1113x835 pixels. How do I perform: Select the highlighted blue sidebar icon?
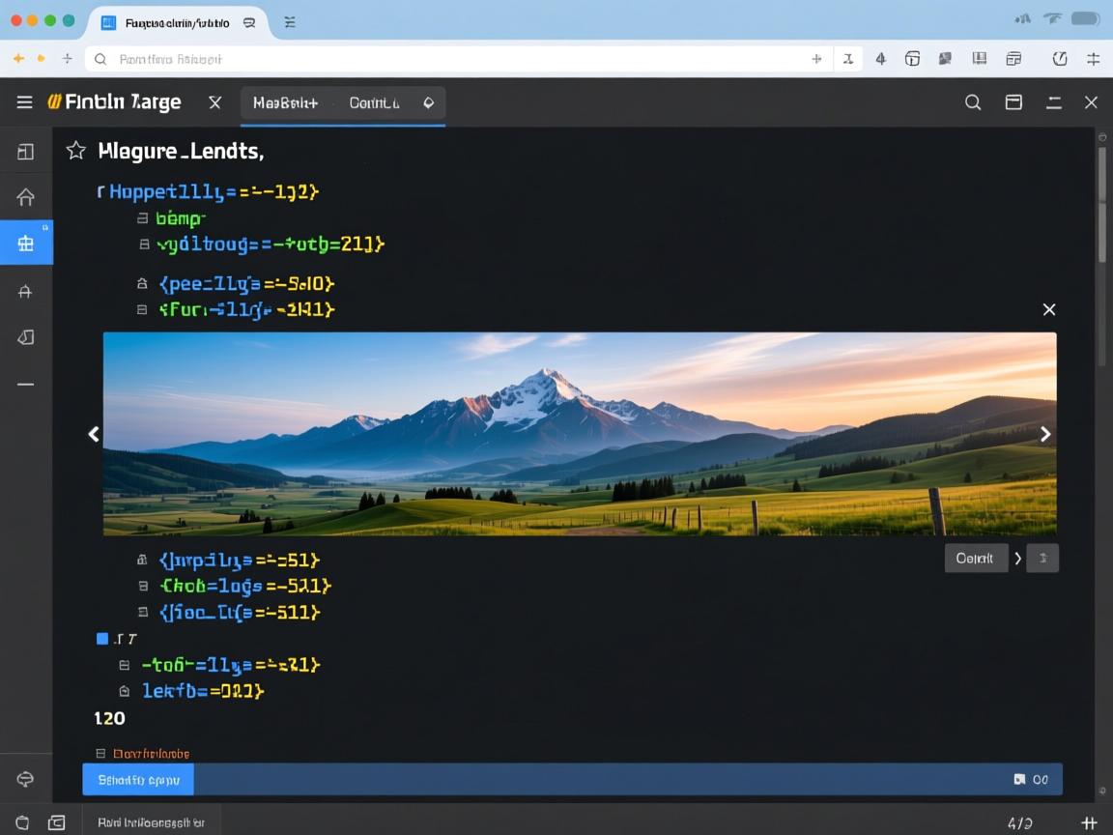tap(26, 243)
